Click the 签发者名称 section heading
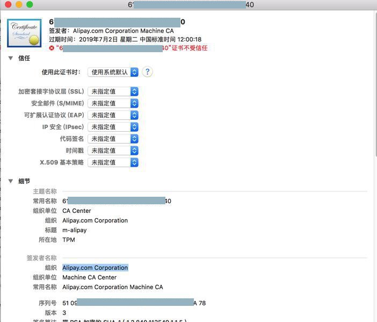Image resolution: width=377 pixels, height=322 pixels. pyautogui.click(x=42, y=258)
